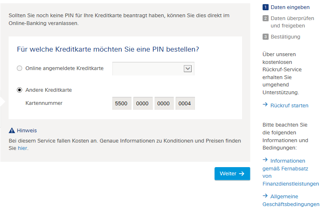This screenshot has width=327, height=213.
Task: Click the arrow icon on Weiter button
Action: point(242,174)
